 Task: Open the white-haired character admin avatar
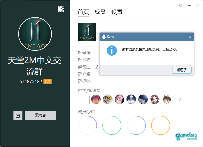coord(131,99)
